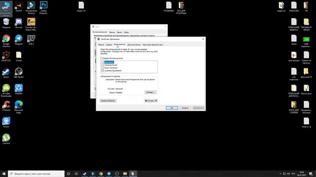The height and width of the screenshot is (177, 316).
Task: Select the FACEIT AC desktop icon
Action: (6, 57)
